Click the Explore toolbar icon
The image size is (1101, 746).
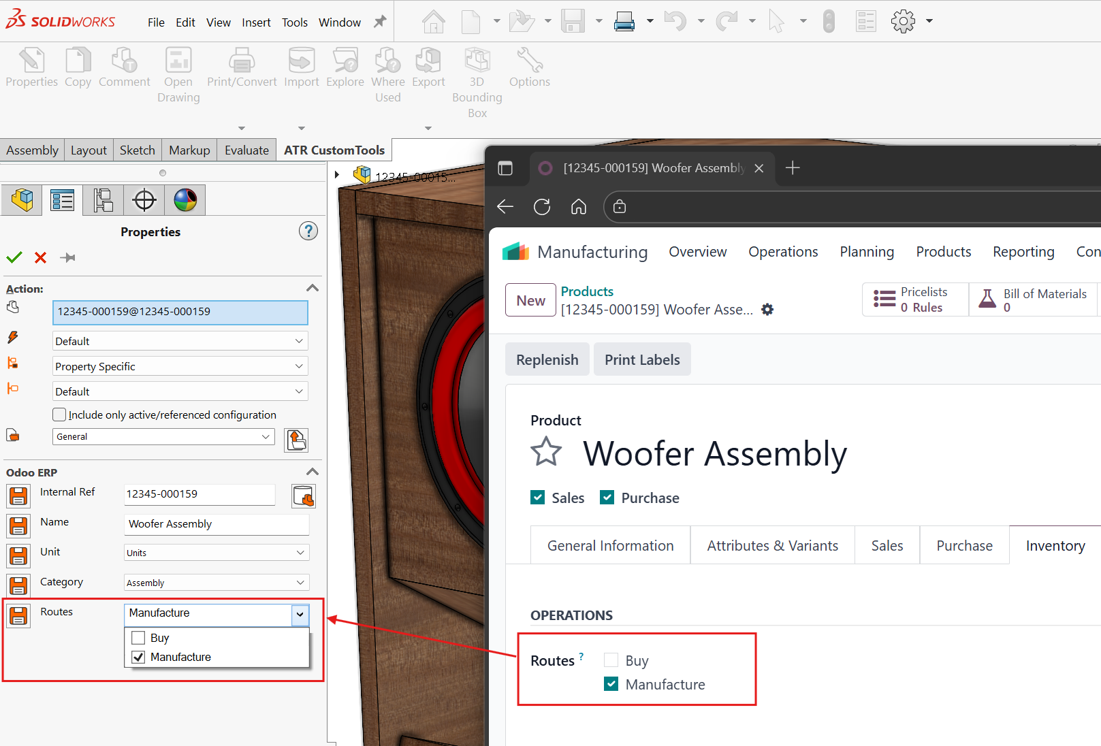tap(345, 68)
